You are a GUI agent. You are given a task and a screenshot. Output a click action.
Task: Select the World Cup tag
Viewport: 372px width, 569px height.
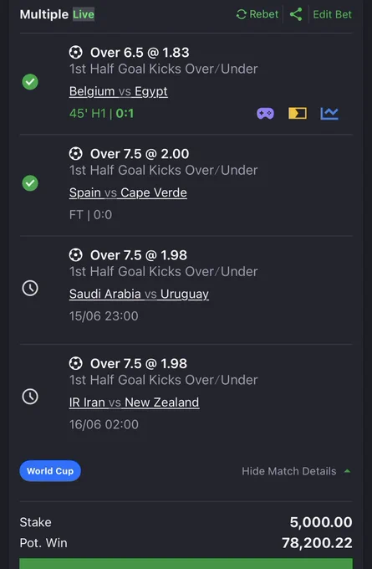click(50, 471)
